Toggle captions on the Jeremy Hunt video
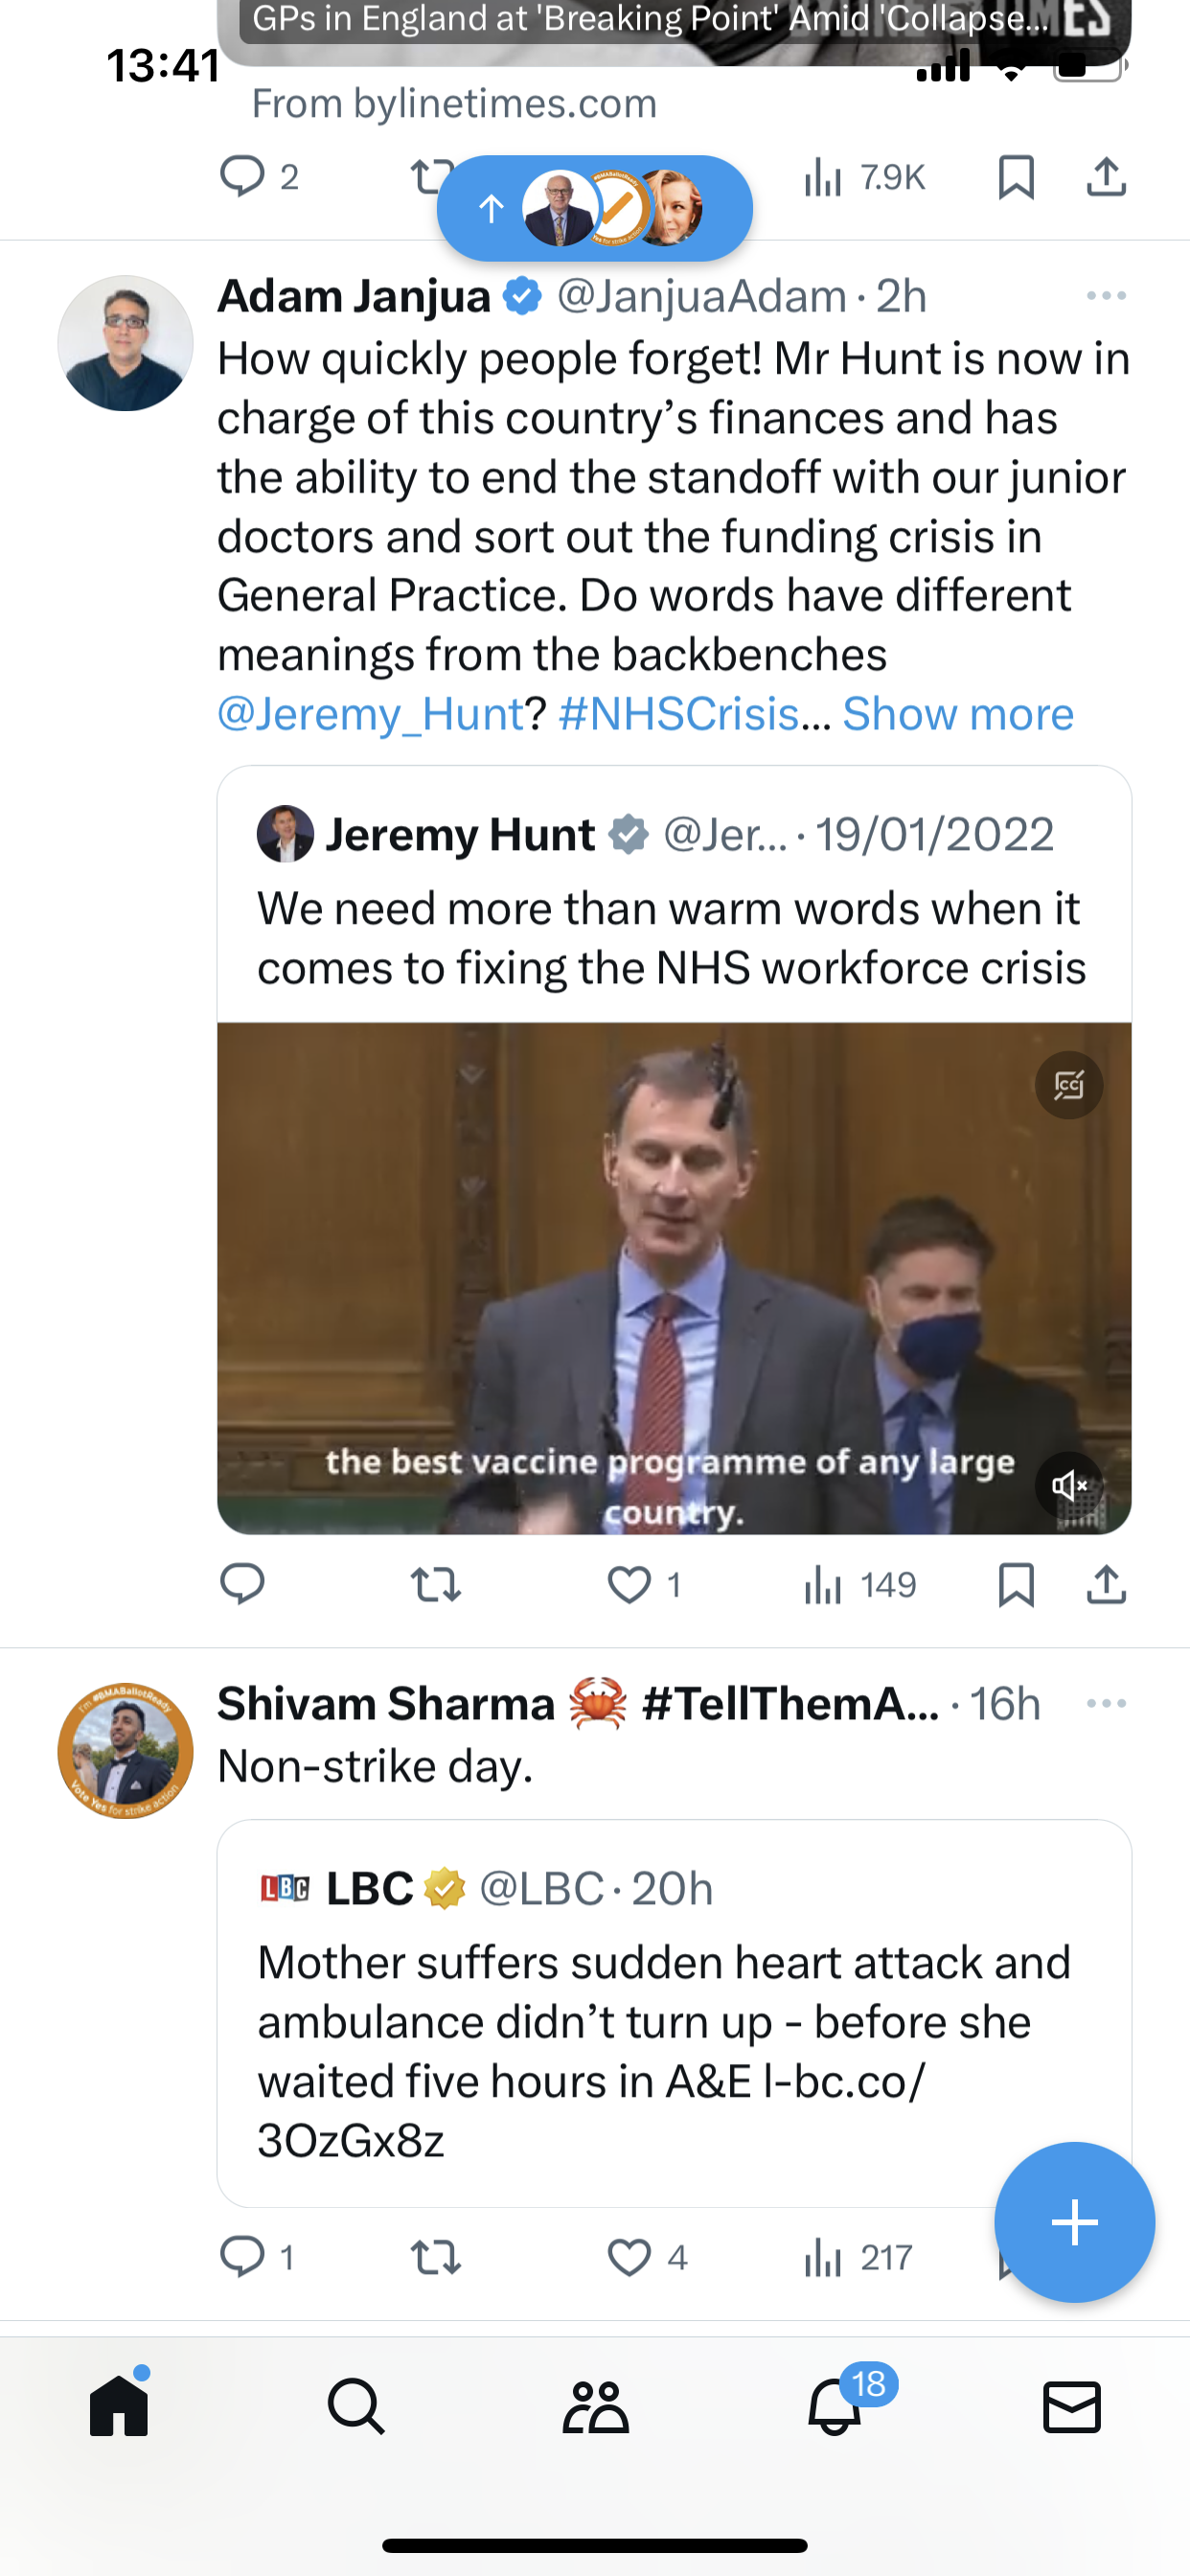This screenshot has width=1190, height=2576. click(x=1069, y=1085)
